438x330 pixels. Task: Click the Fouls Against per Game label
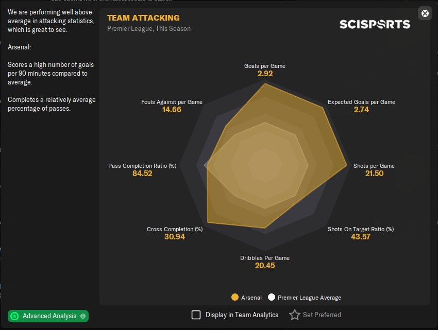point(172,102)
